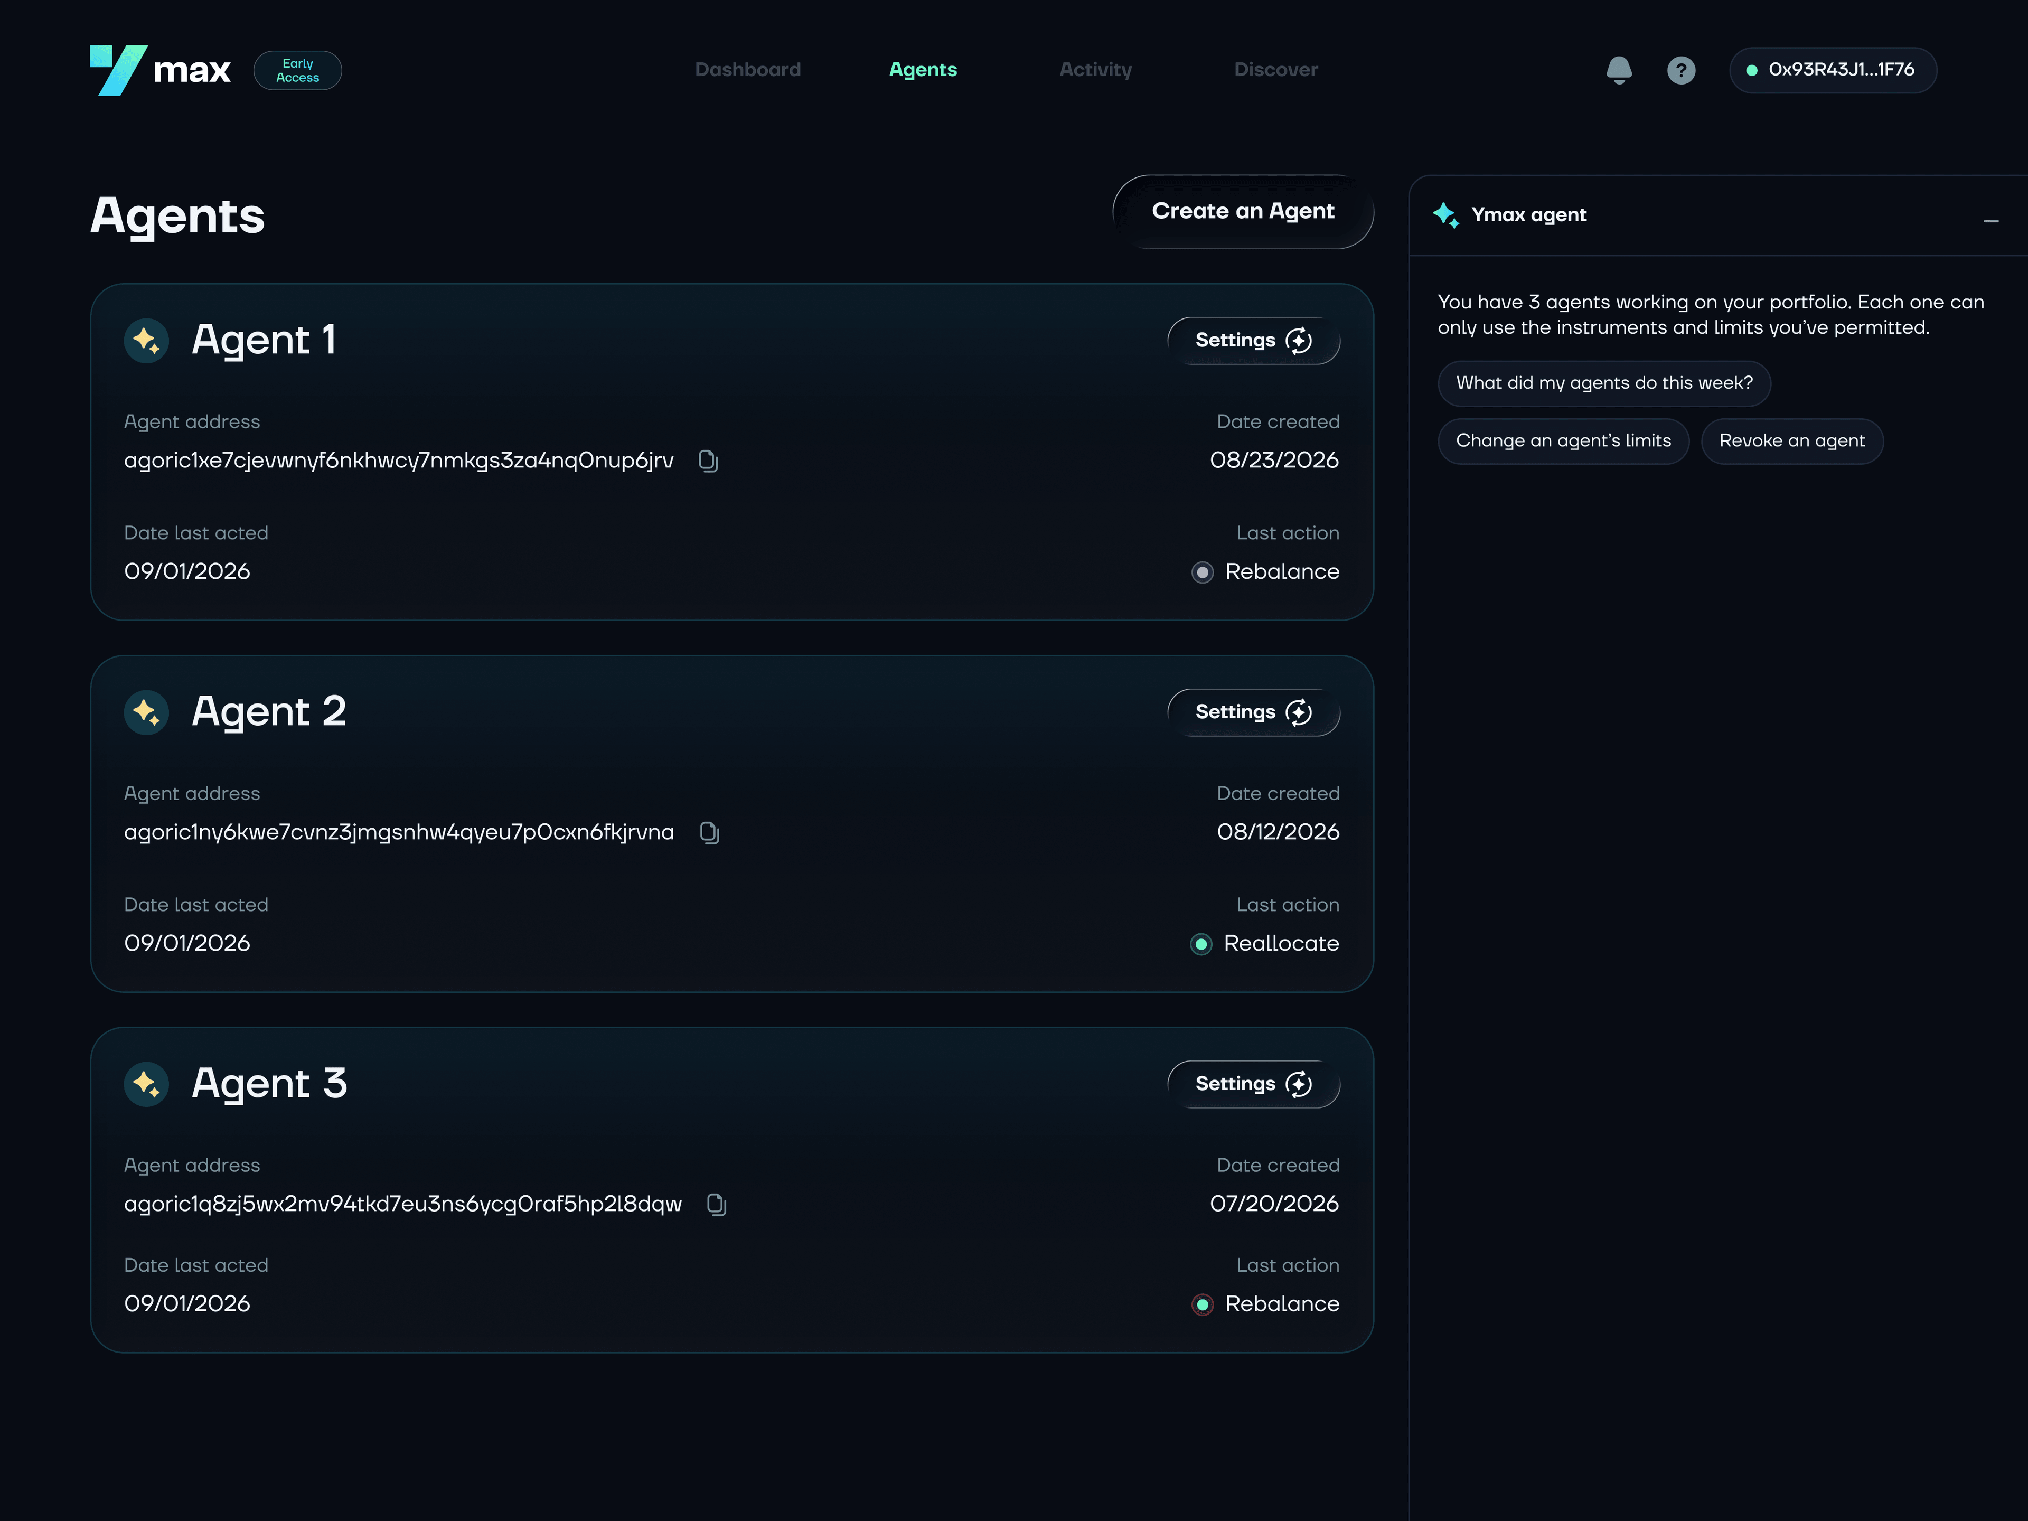
Task: Click Agent 2 address text
Action: (399, 832)
